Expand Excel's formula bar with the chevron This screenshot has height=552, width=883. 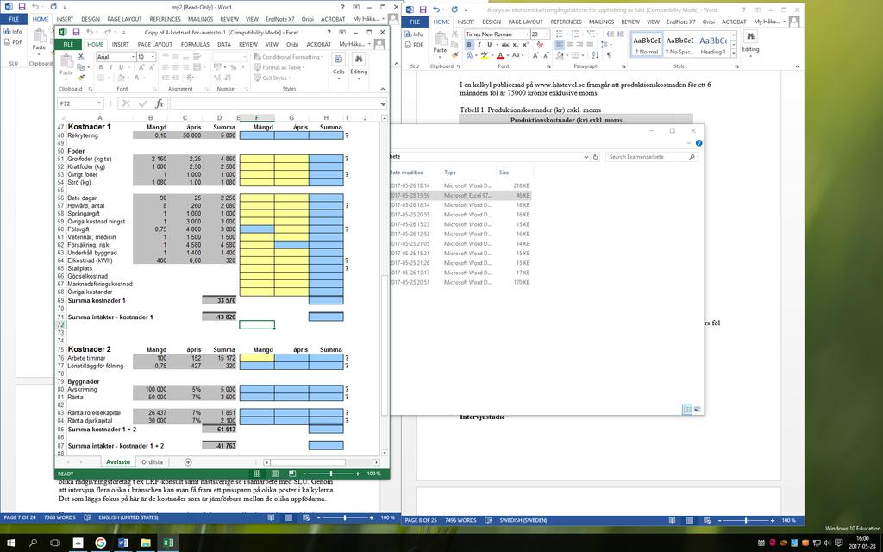click(x=383, y=103)
